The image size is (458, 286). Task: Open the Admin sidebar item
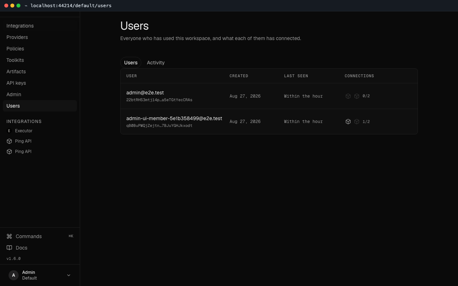40,94
